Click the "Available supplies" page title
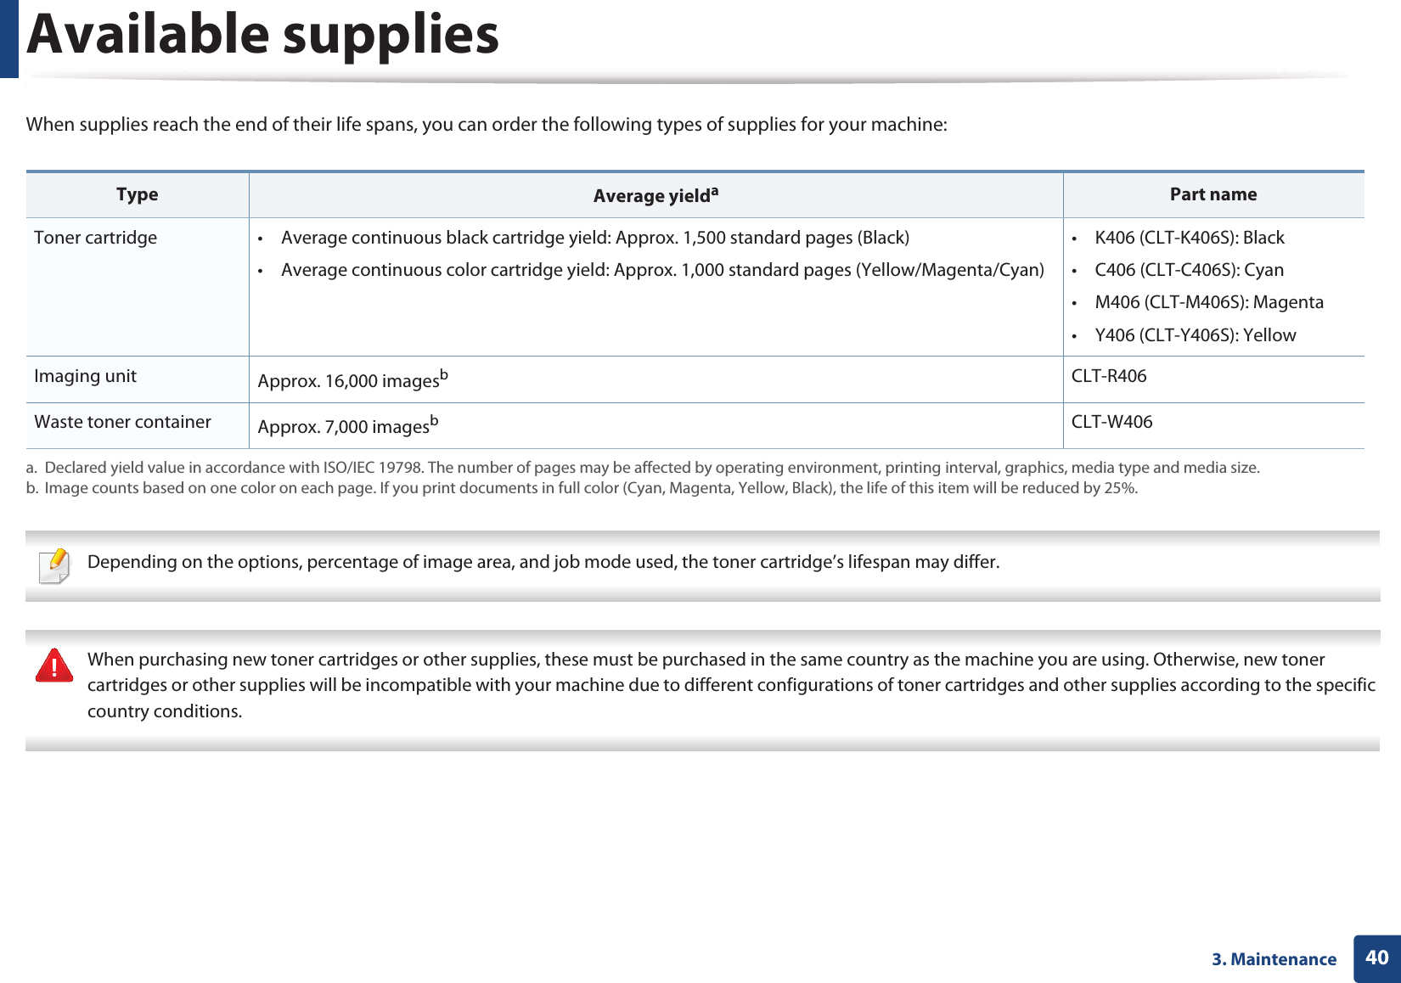 click(263, 36)
